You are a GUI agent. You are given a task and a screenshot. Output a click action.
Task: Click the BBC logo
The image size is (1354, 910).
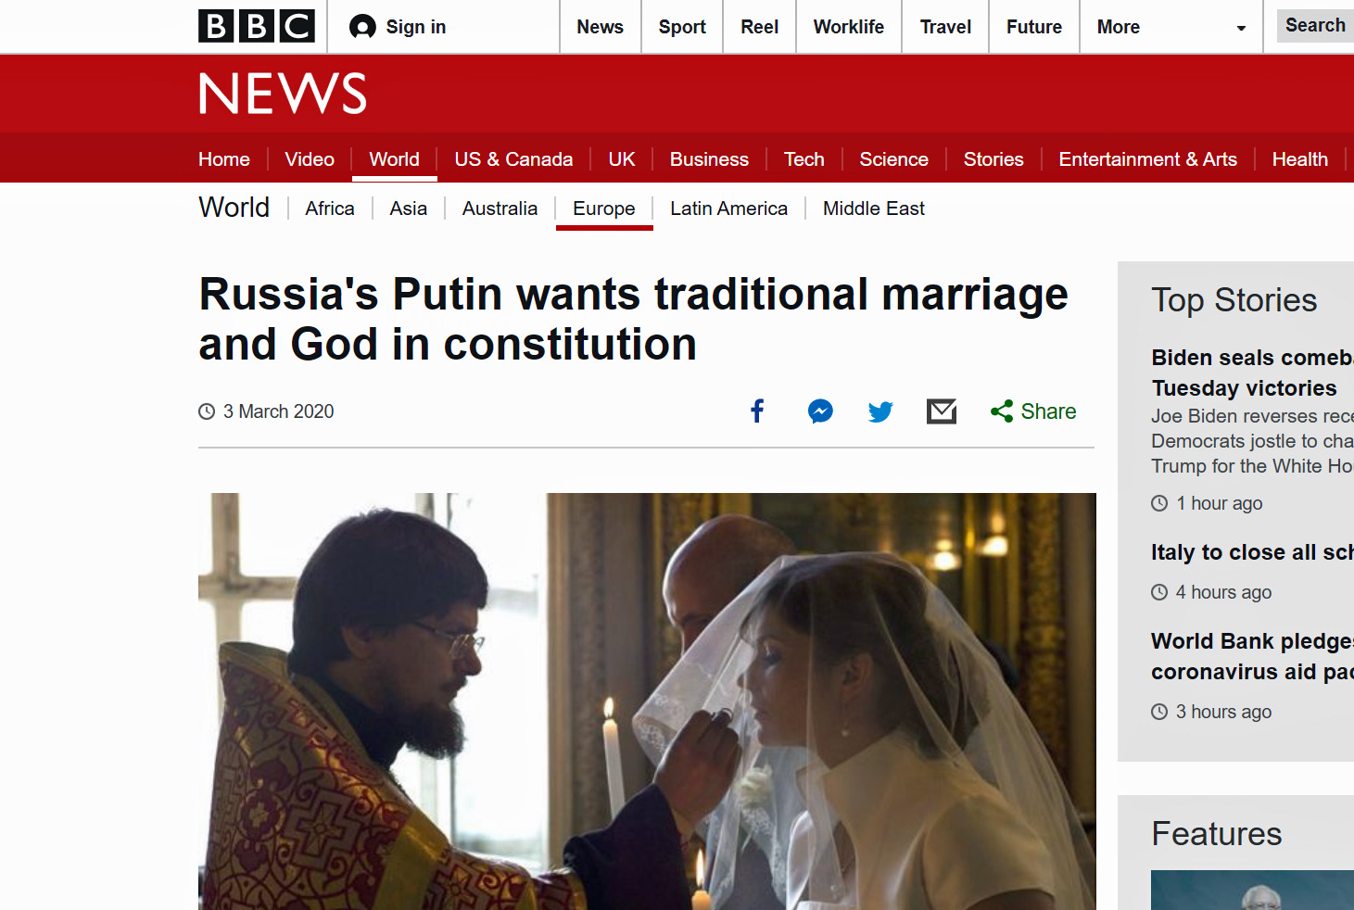coord(257,26)
